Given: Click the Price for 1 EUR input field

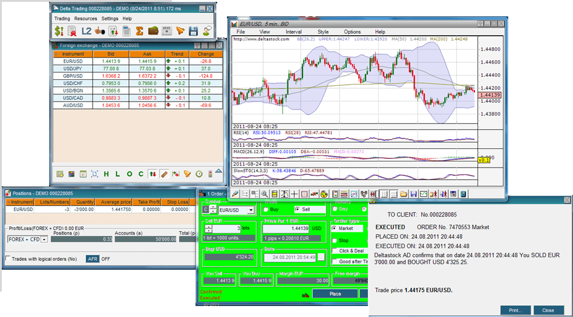Looking at the screenshot, I should point(286,229).
